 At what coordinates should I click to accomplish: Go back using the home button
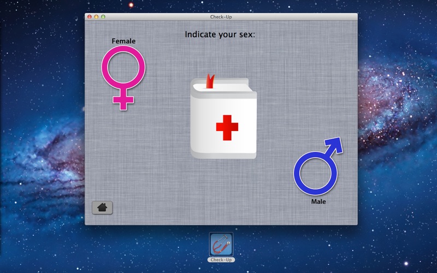click(x=102, y=207)
